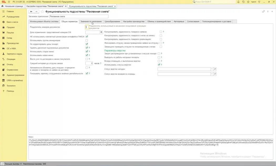Uncheck 'Не корректировать цены техкарт'
This screenshot has width=276, height=166.
pyautogui.click(x=86, y=44)
